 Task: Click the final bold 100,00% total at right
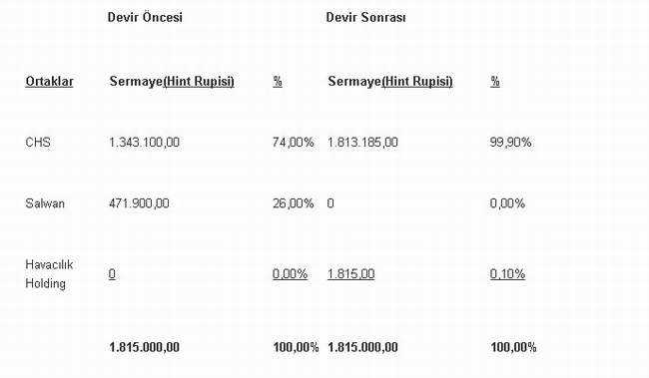(513, 347)
